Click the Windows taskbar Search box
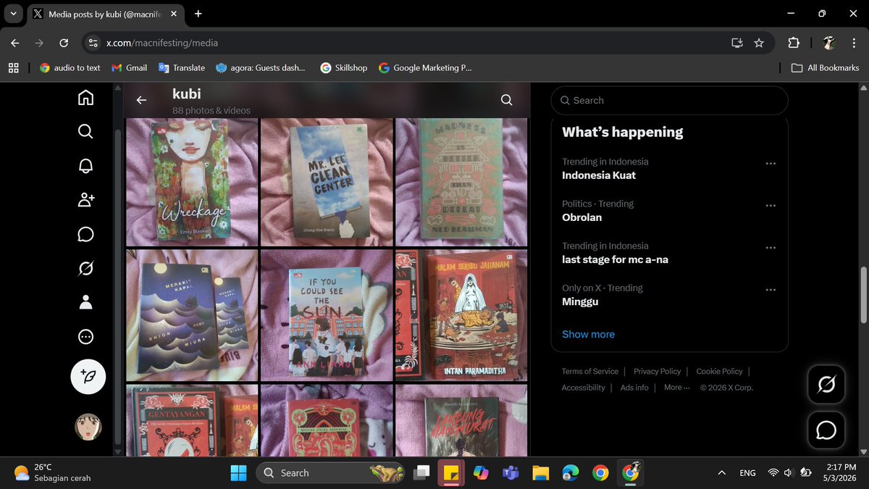Image resolution: width=869 pixels, height=489 pixels. 329,473
